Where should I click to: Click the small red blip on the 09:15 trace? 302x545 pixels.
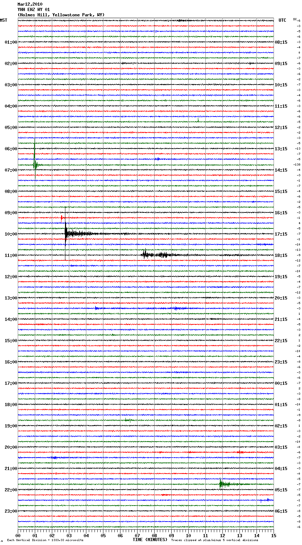pos(62,217)
